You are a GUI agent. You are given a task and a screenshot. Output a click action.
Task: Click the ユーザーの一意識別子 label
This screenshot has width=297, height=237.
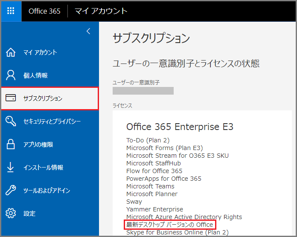(136, 82)
